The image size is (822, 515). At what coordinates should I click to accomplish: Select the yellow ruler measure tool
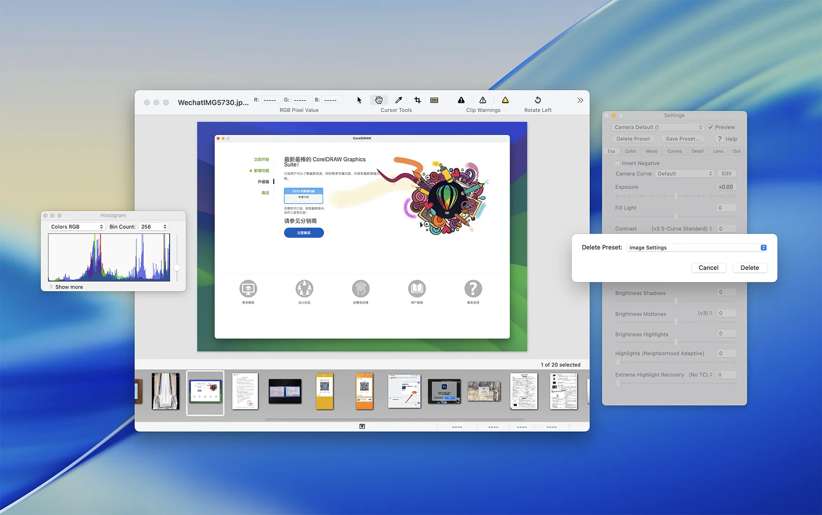434,100
